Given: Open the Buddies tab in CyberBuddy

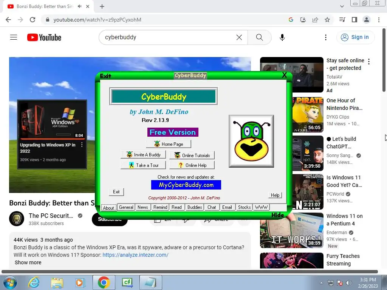Looking at the screenshot, I should pos(195,207).
